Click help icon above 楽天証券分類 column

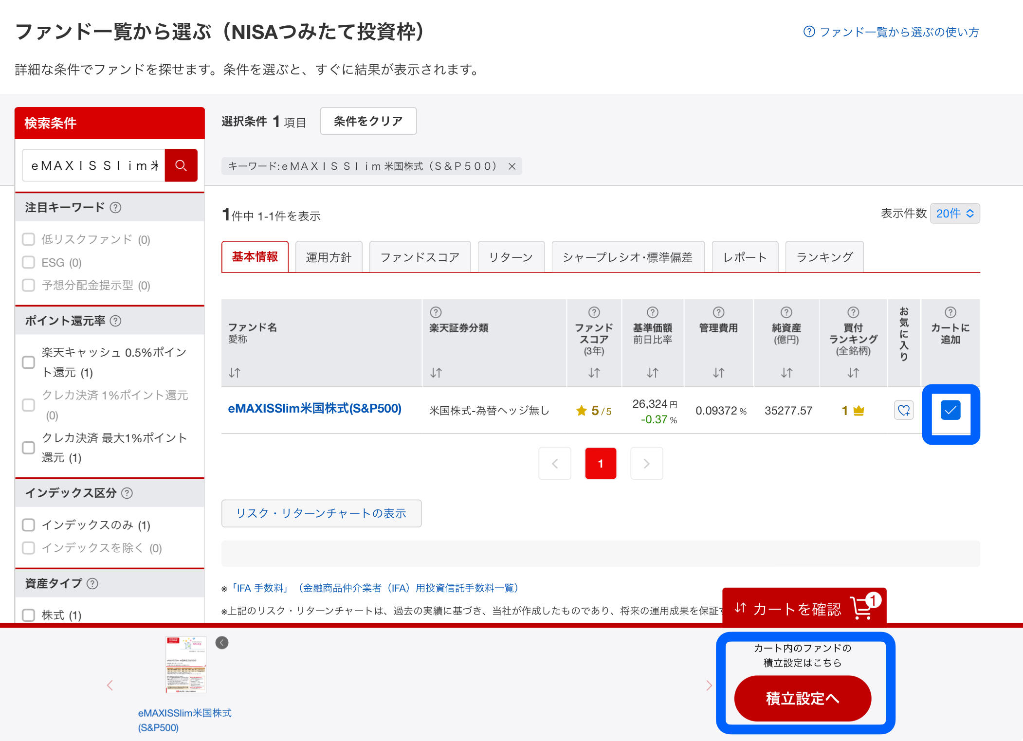pos(436,312)
